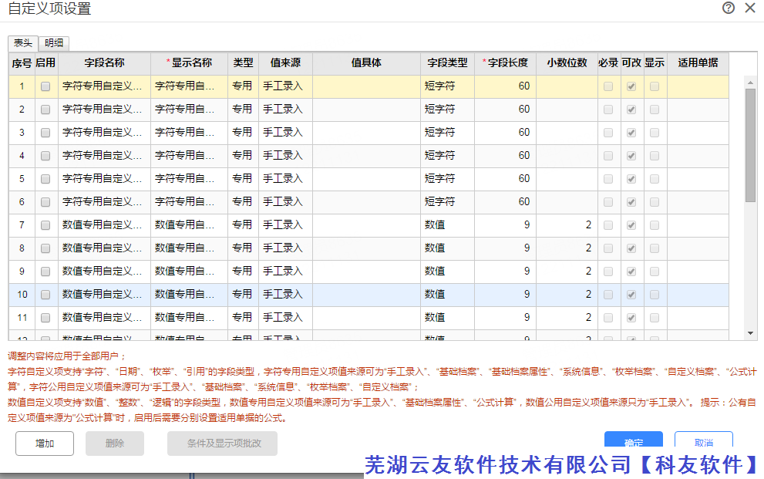The image size is (764, 479).
Task: Open 字段类型 cell in row 4
Action: click(x=447, y=156)
